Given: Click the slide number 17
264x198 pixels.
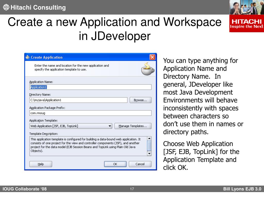Looking at the screenshot, I should coord(132,189).
